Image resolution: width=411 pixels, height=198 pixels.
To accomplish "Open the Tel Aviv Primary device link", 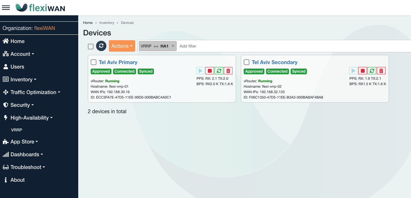I will coord(118,62).
